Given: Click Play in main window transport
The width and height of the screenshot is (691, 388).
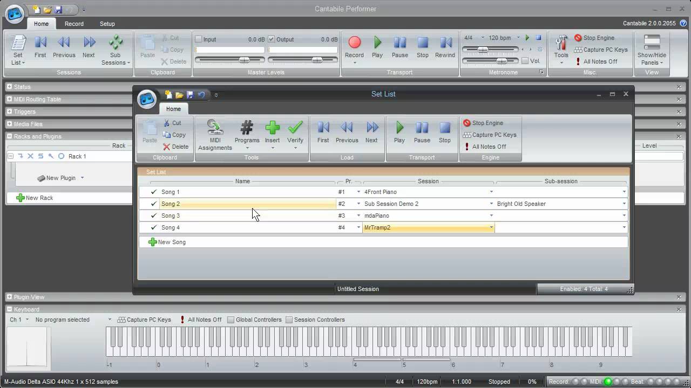Looking at the screenshot, I should pos(377,47).
